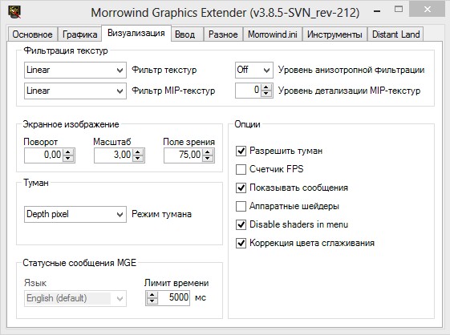Uncheck Разрешить туман option
The image size is (450, 335).
click(x=241, y=151)
